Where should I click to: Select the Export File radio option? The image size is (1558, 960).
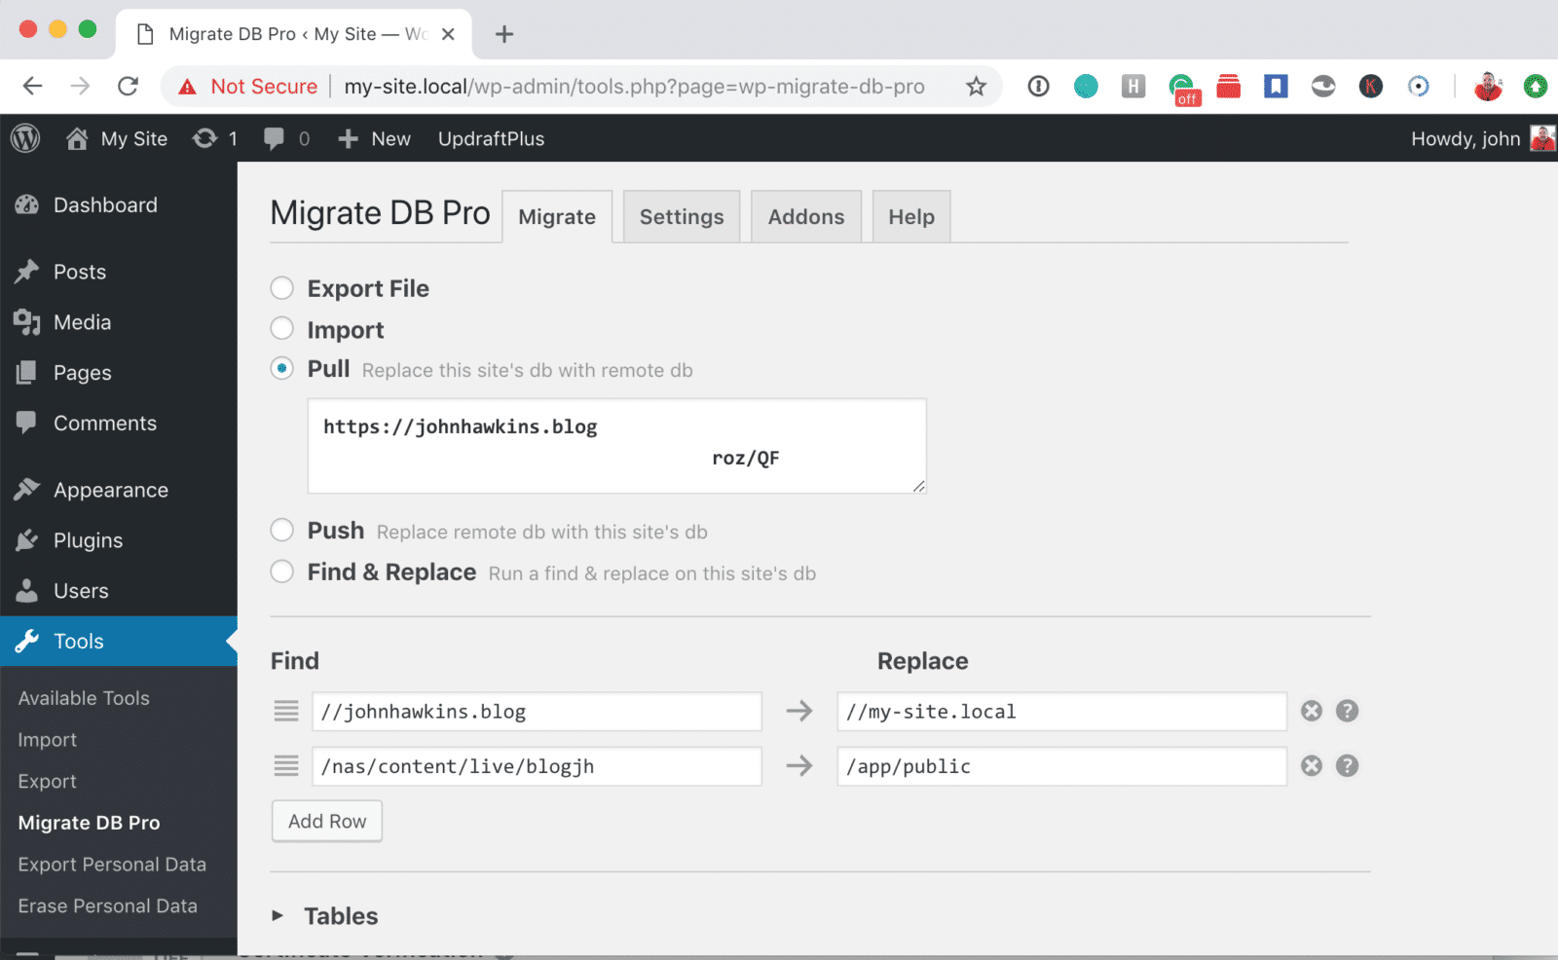point(282,288)
